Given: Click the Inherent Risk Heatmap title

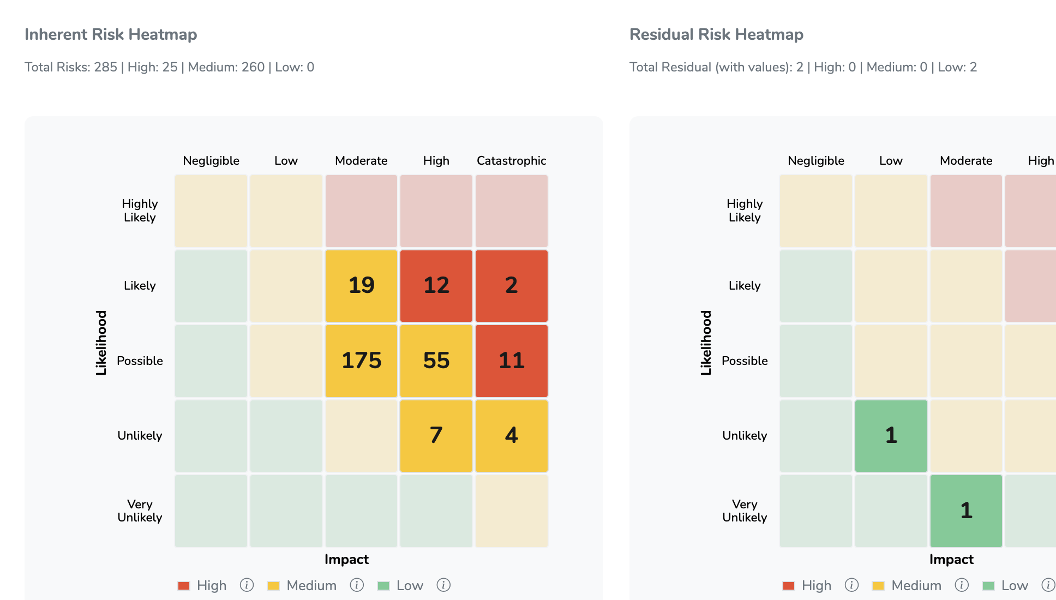Looking at the screenshot, I should pos(111,34).
